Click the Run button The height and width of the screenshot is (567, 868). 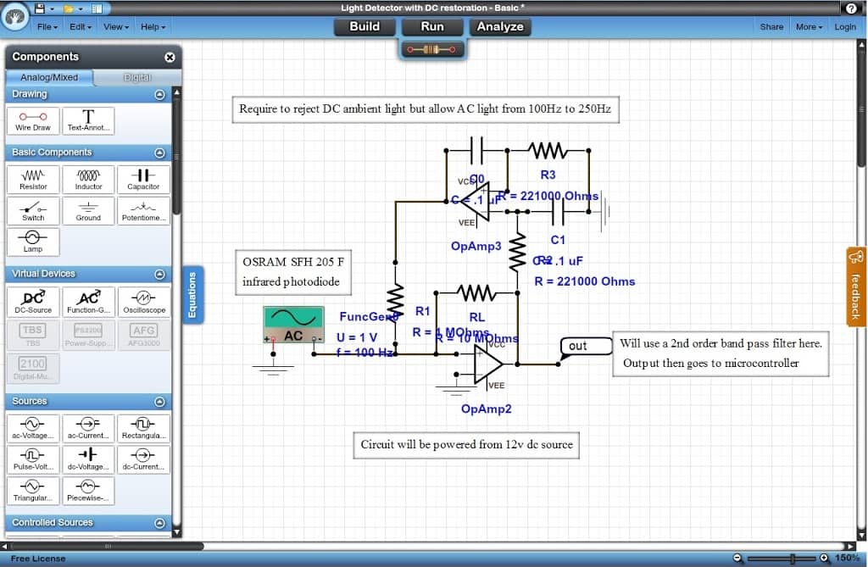432,26
